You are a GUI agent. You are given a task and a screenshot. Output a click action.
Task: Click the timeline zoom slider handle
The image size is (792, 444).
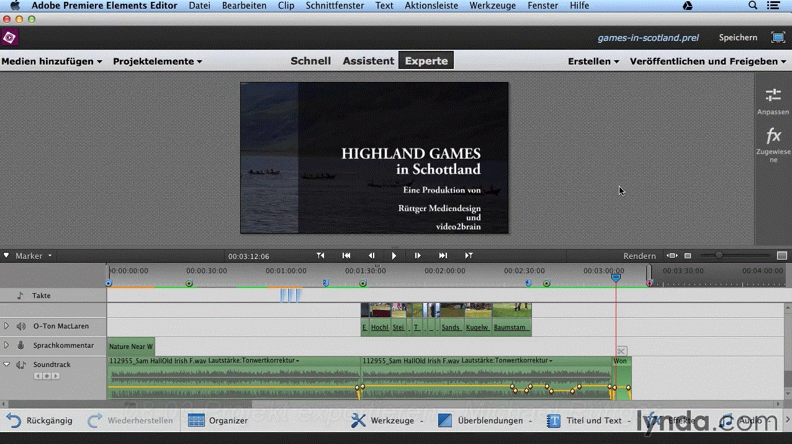tap(719, 255)
